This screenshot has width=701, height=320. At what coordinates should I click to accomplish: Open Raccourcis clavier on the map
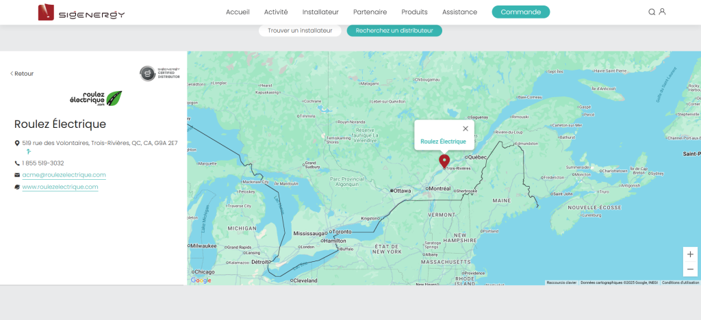pos(561,282)
